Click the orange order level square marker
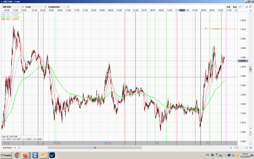The height and width of the screenshot is (159, 254). [206, 28]
